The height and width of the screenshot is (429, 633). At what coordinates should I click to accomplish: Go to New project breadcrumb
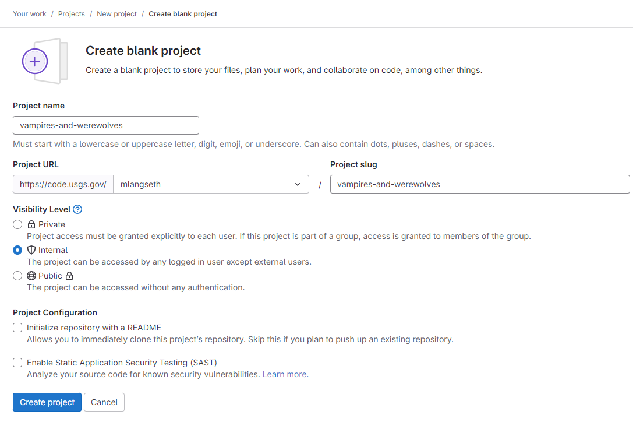point(116,14)
